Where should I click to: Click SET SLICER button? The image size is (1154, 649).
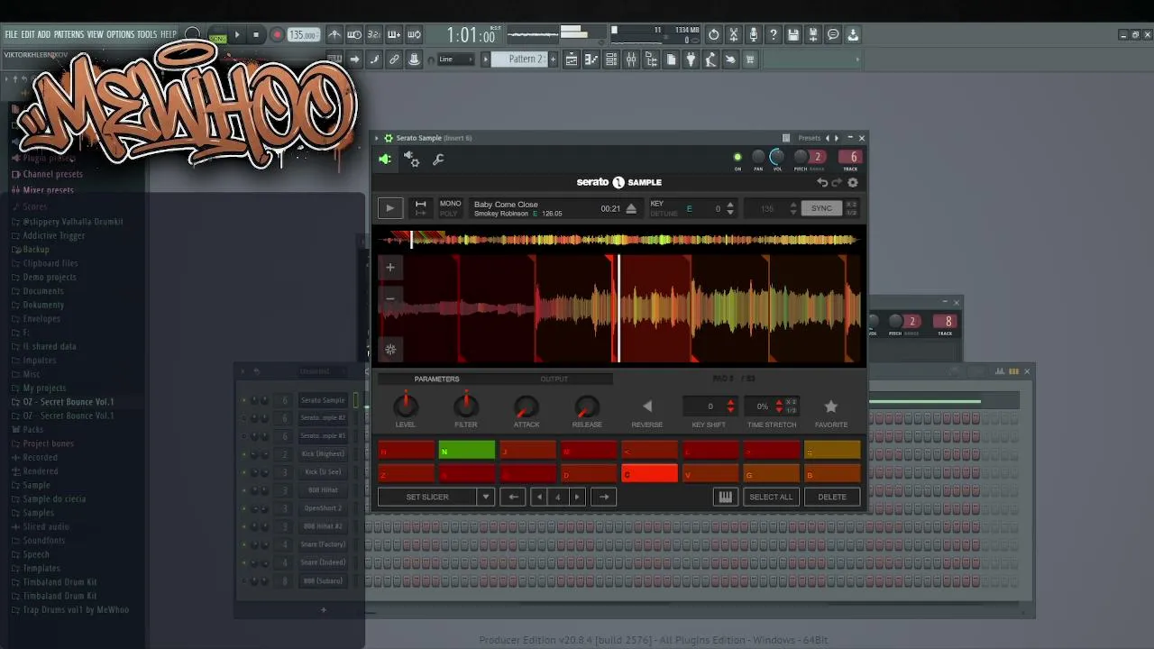[x=427, y=497]
